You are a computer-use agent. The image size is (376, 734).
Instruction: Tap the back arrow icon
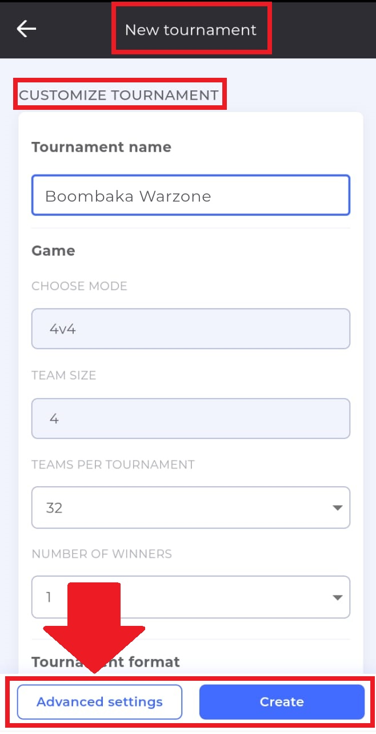[26, 29]
